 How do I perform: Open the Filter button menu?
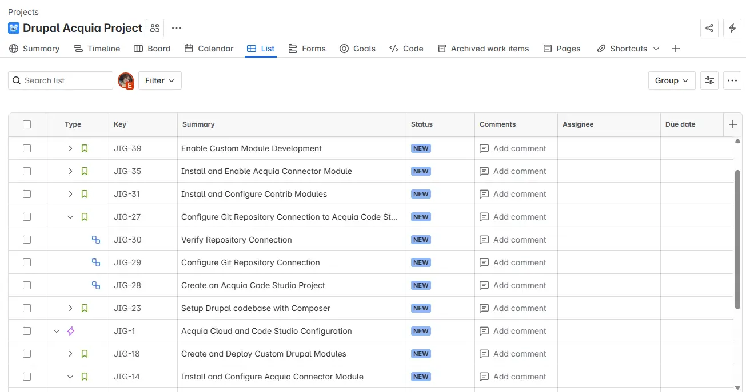point(159,80)
